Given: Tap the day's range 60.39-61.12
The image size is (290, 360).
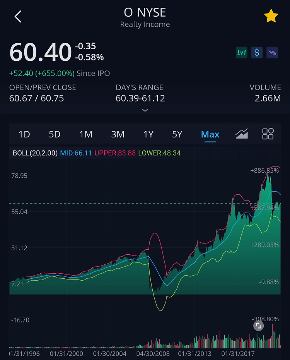Looking at the screenshot, I should [140, 98].
